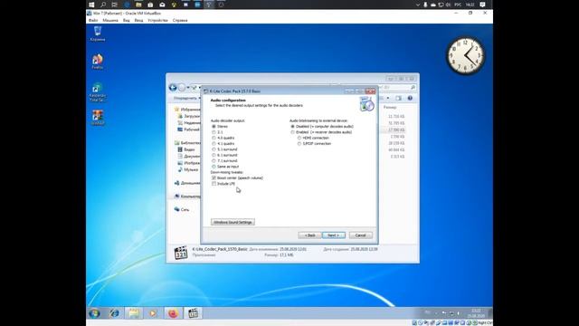
Task: Open Windows Media Player taskbar icon
Action: coord(153,313)
